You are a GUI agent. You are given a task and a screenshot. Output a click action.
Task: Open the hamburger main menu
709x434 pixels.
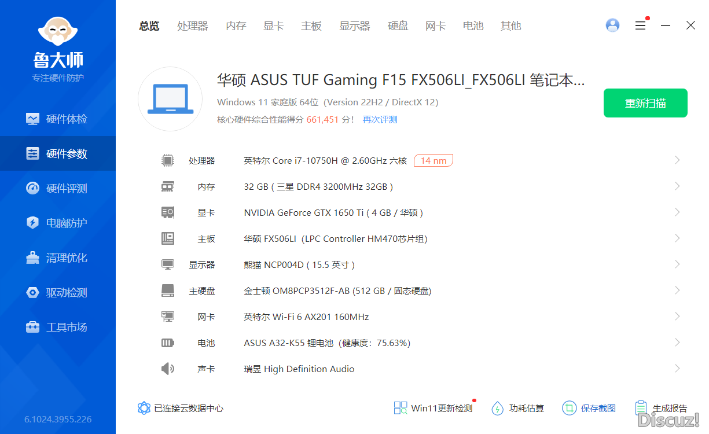click(640, 25)
